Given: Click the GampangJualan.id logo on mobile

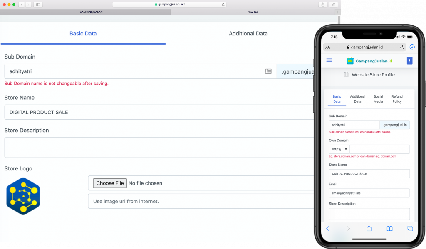Looking at the screenshot, I should [x=369, y=61].
